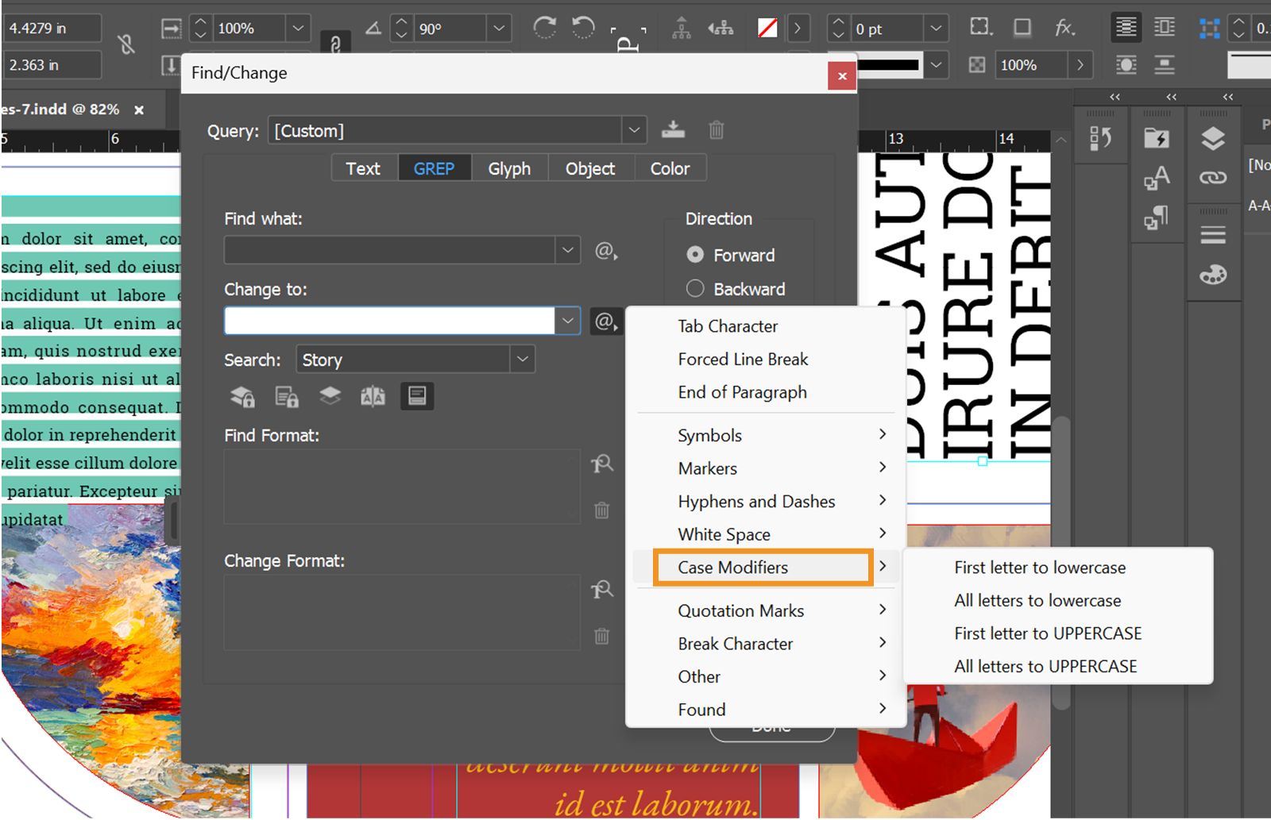This screenshot has height=820, width=1271.
Task: Click the Select Content icon
Action: click(x=720, y=29)
